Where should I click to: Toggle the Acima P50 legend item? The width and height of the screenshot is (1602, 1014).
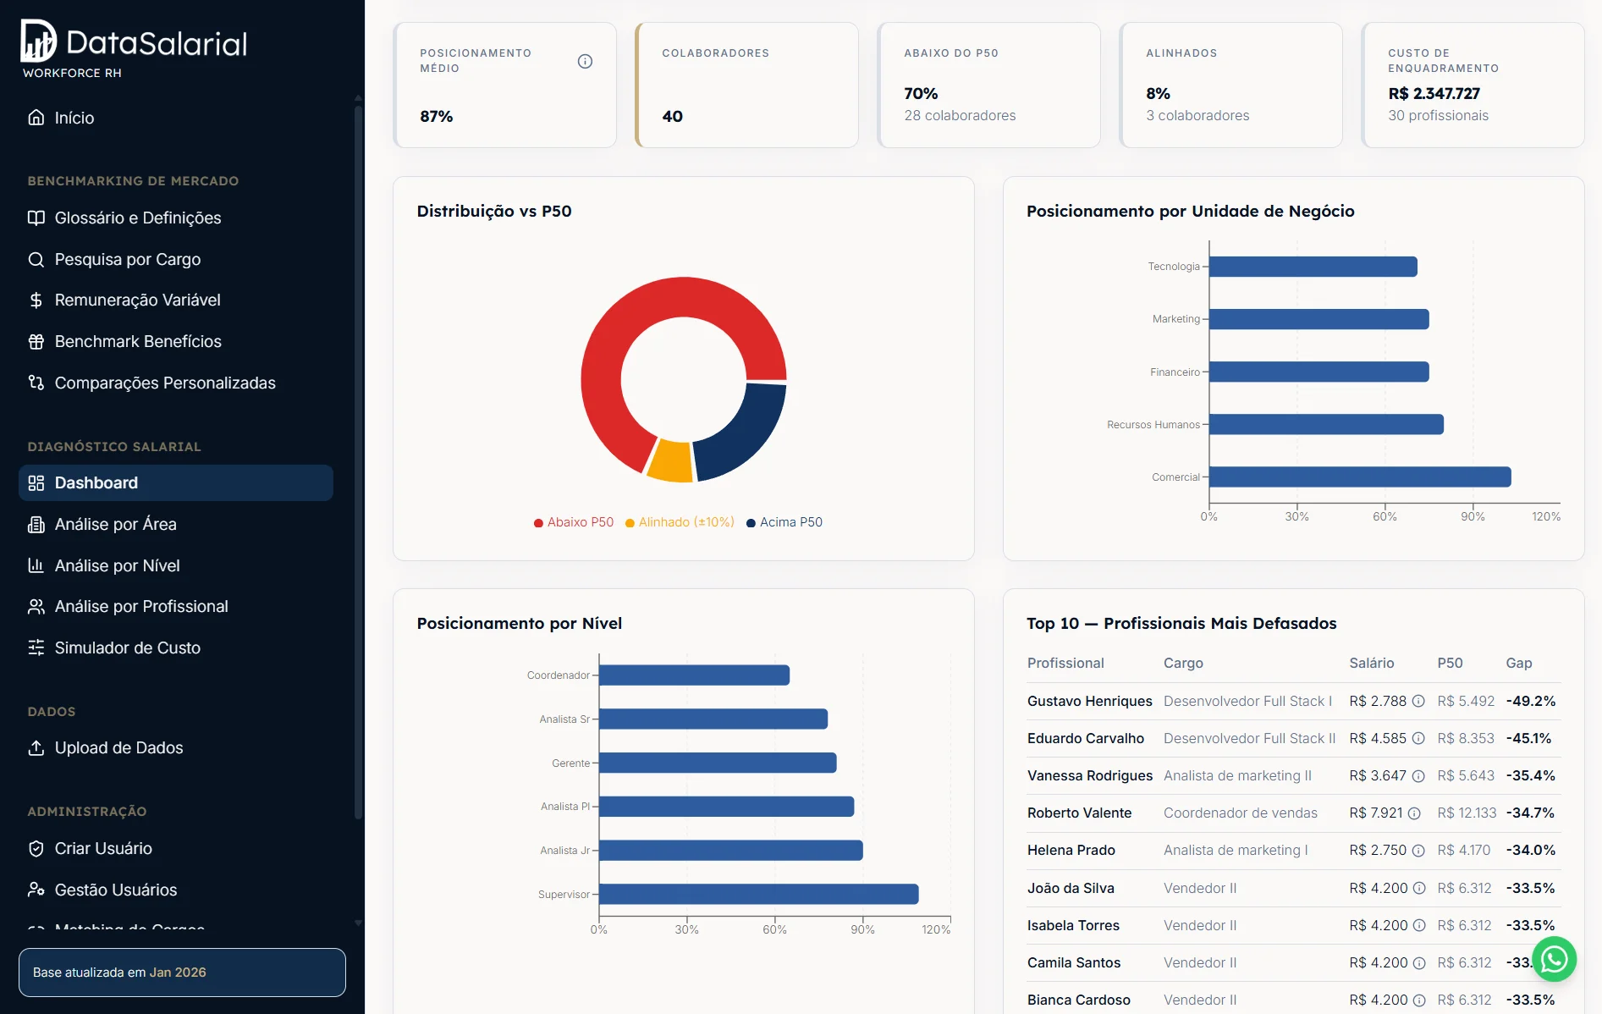tap(784, 522)
